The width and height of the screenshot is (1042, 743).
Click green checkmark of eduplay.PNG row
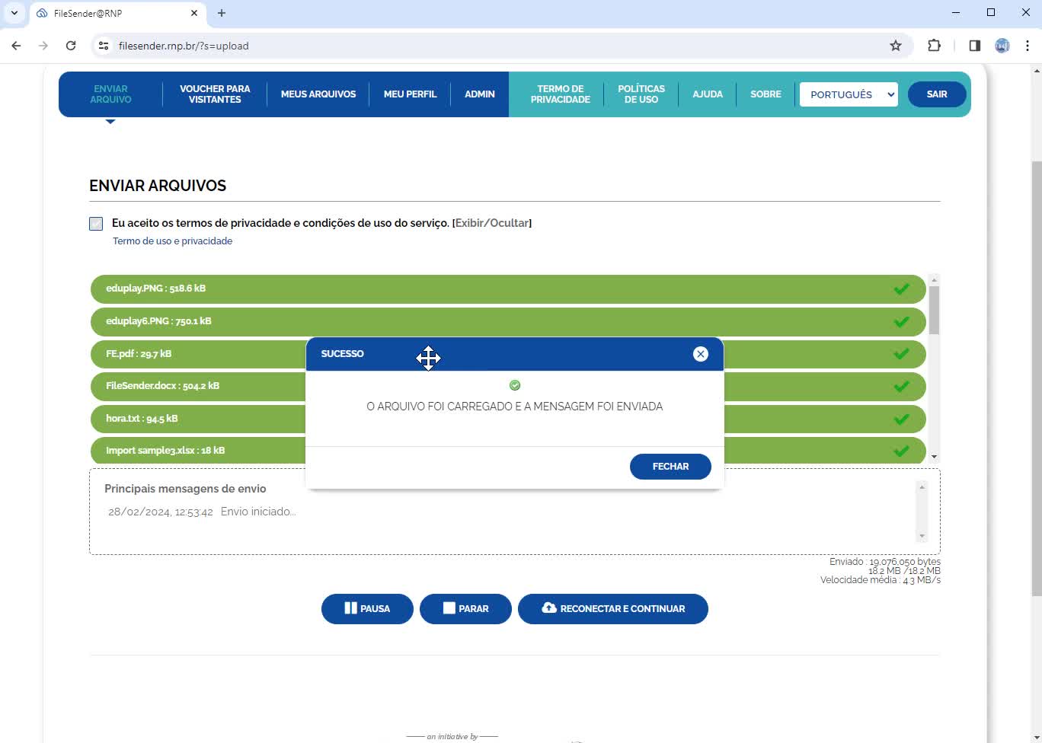click(901, 289)
